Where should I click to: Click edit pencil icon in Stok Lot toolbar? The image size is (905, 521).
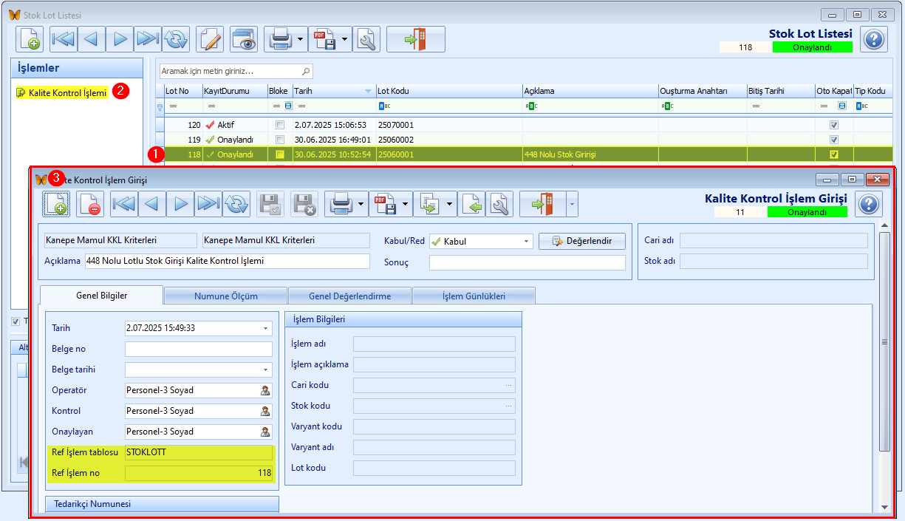pyautogui.click(x=210, y=39)
